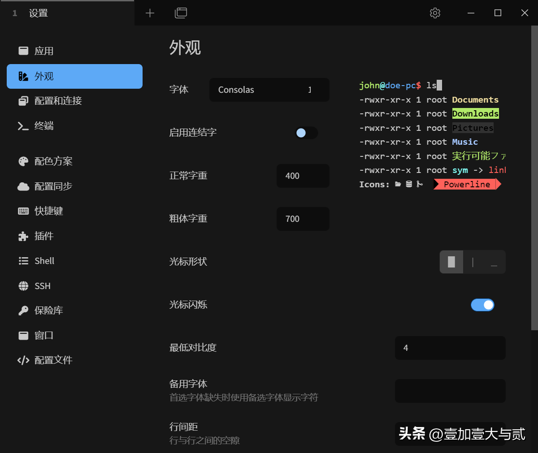Click the 保险库 key icon
538x453 pixels.
(23, 311)
